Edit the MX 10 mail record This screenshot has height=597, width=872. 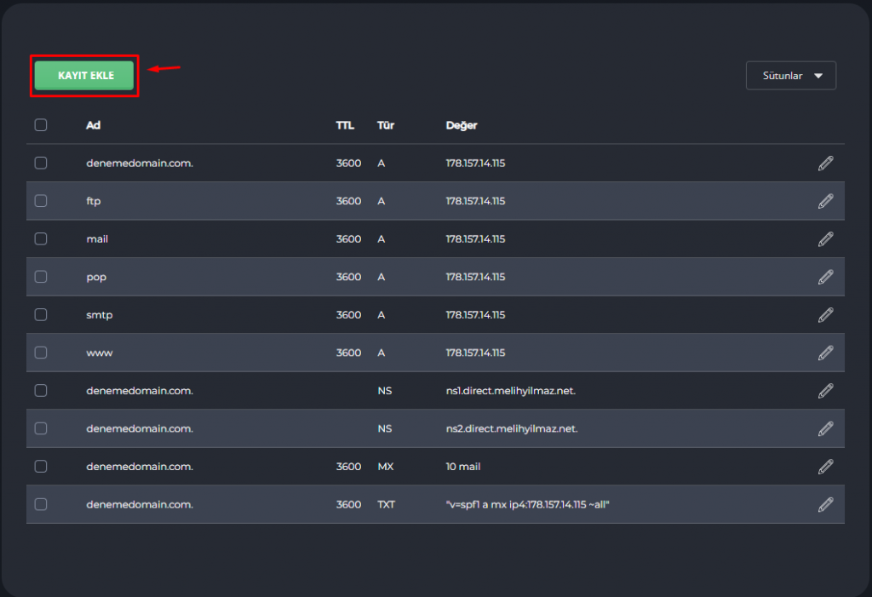825,467
